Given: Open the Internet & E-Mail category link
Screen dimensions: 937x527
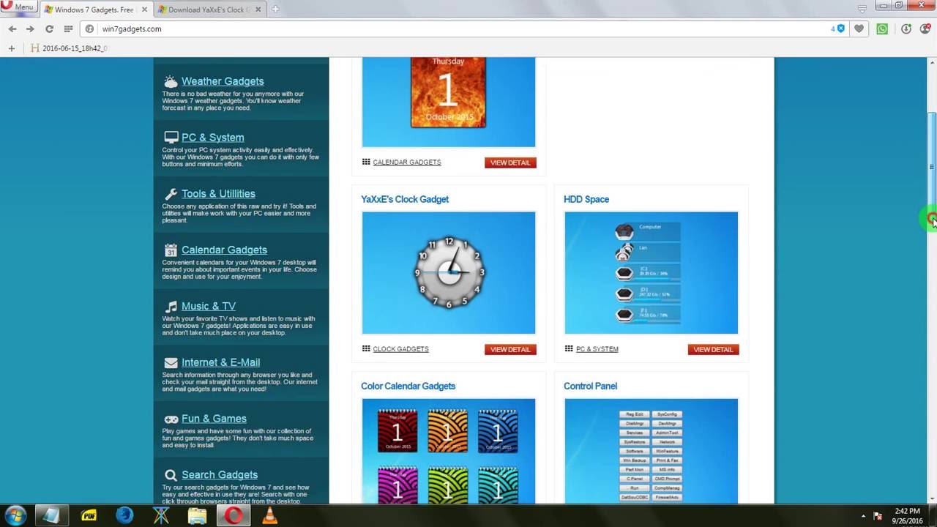Looking at the screenshot, I should (x=220, y=362).
